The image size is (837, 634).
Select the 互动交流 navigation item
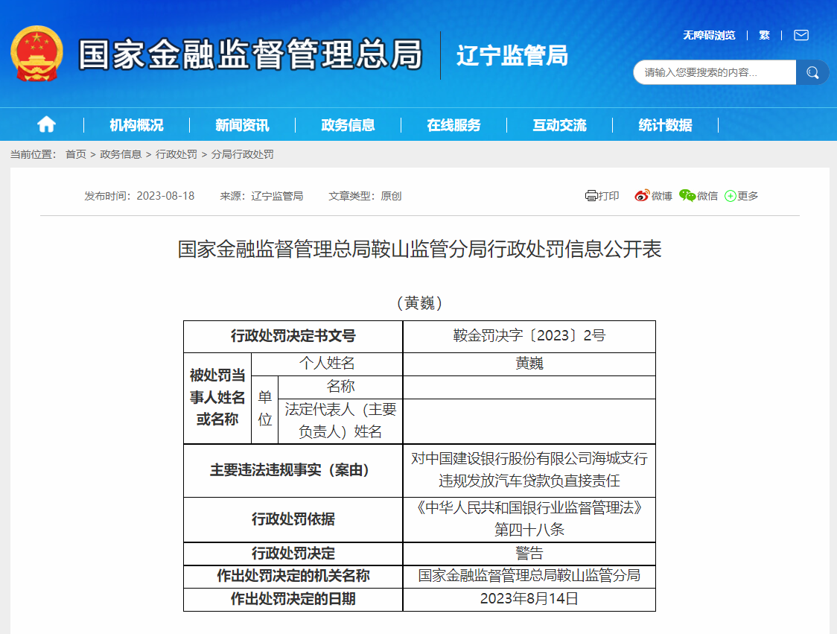pos(559,125)
